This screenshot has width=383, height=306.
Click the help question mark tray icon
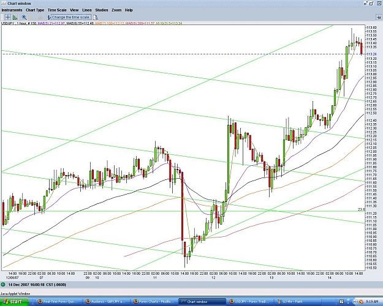[341, 302]
